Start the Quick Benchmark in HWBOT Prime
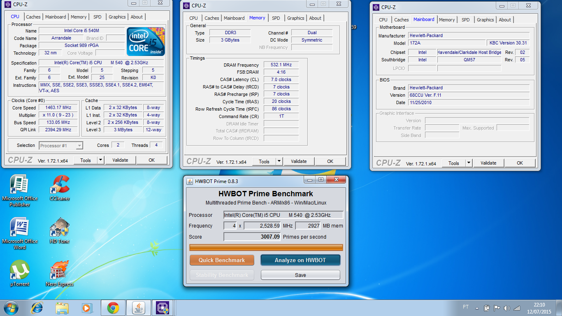Screen dimensions: 562x316 (222, 260)
